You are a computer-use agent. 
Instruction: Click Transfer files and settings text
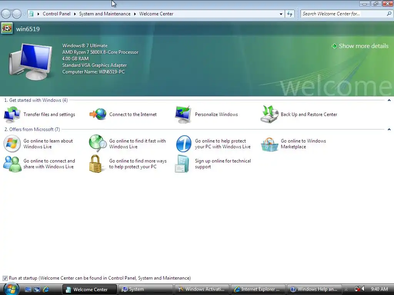click(x=49, y=114)
